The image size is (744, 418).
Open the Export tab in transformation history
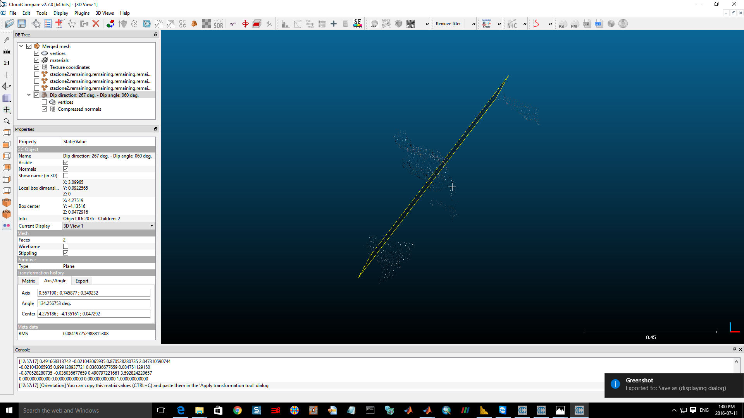tap(82, 281)
